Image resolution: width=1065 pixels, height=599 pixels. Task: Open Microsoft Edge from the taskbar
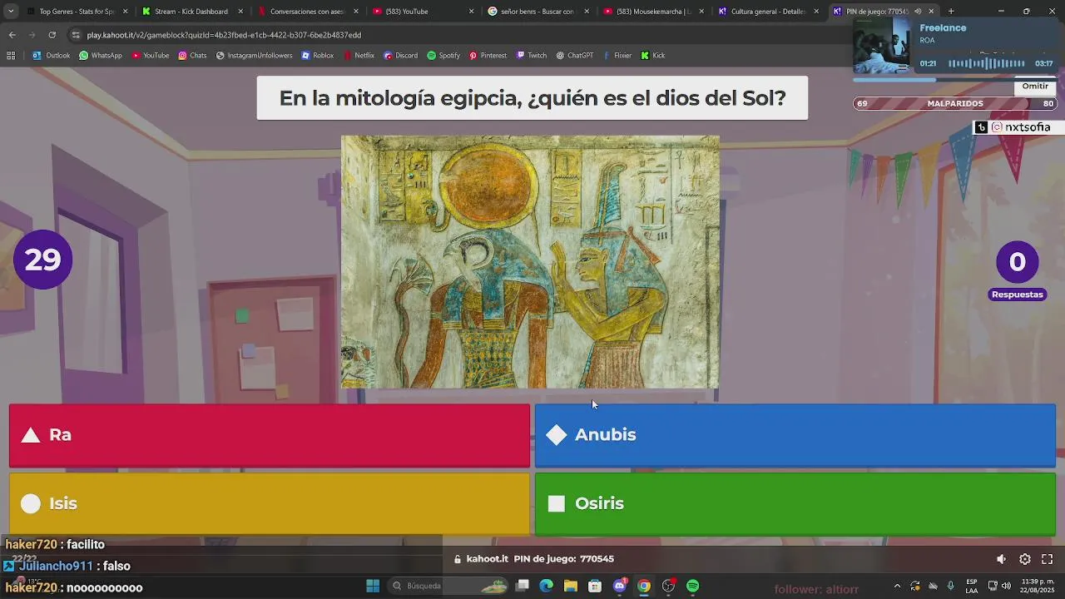click(546, 586)
